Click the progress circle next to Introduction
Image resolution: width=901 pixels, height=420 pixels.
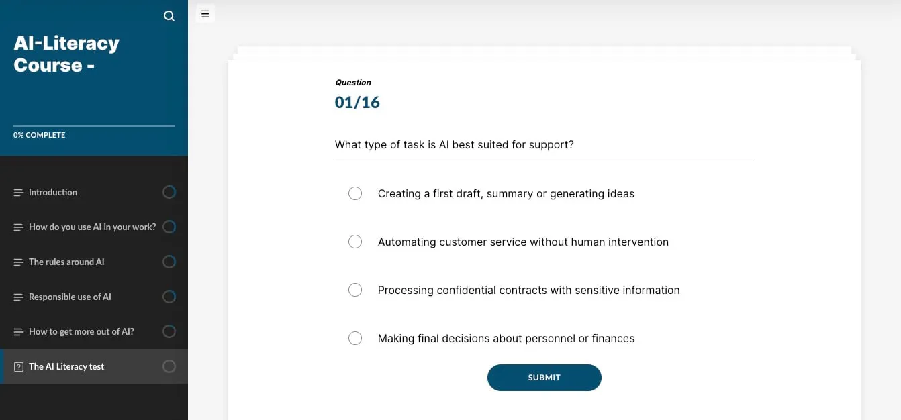pyautogui.click(x=169, y=192)
